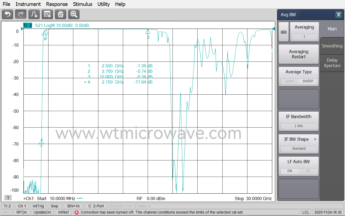The height and width of the screenshot is (216, 345).
Task: Select marker 4 triangle near -70 dB
Action: click(x=41, y=145)
